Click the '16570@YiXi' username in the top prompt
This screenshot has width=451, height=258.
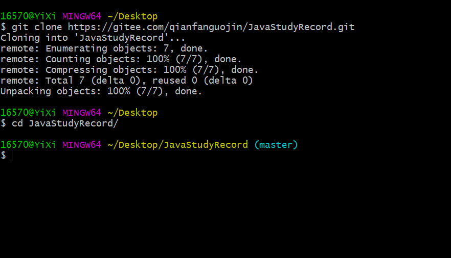[x=28, y=16]
